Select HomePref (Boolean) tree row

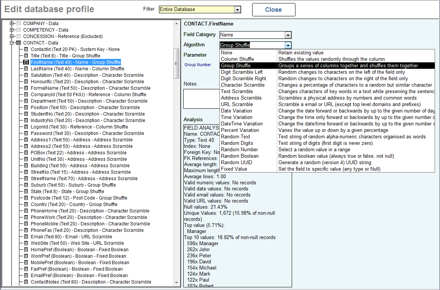click(80, 250)
